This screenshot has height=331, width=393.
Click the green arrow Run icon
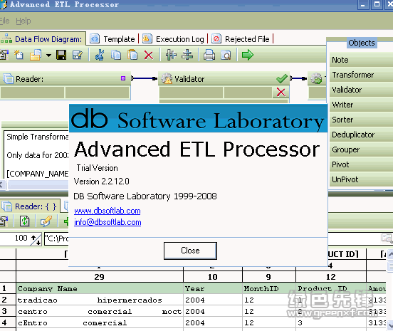pos(248,55)
